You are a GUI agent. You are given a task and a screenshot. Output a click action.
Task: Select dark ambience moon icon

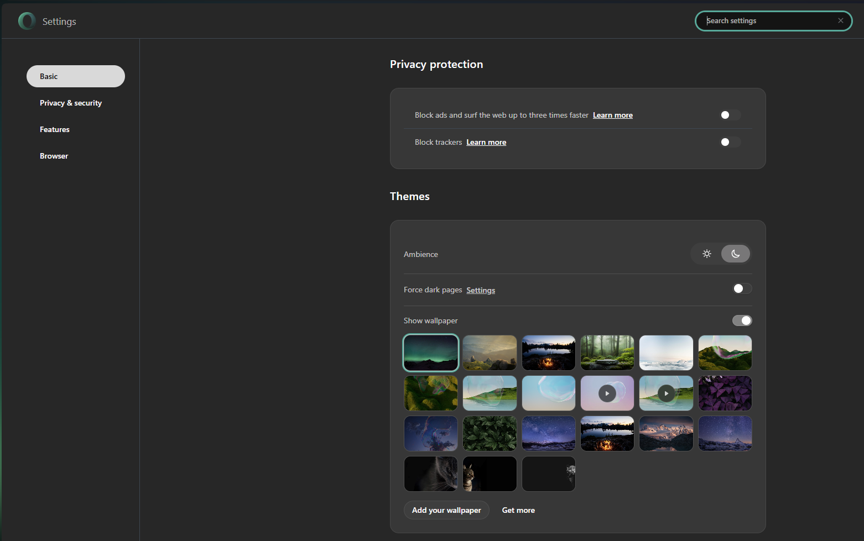pos(735,254)
